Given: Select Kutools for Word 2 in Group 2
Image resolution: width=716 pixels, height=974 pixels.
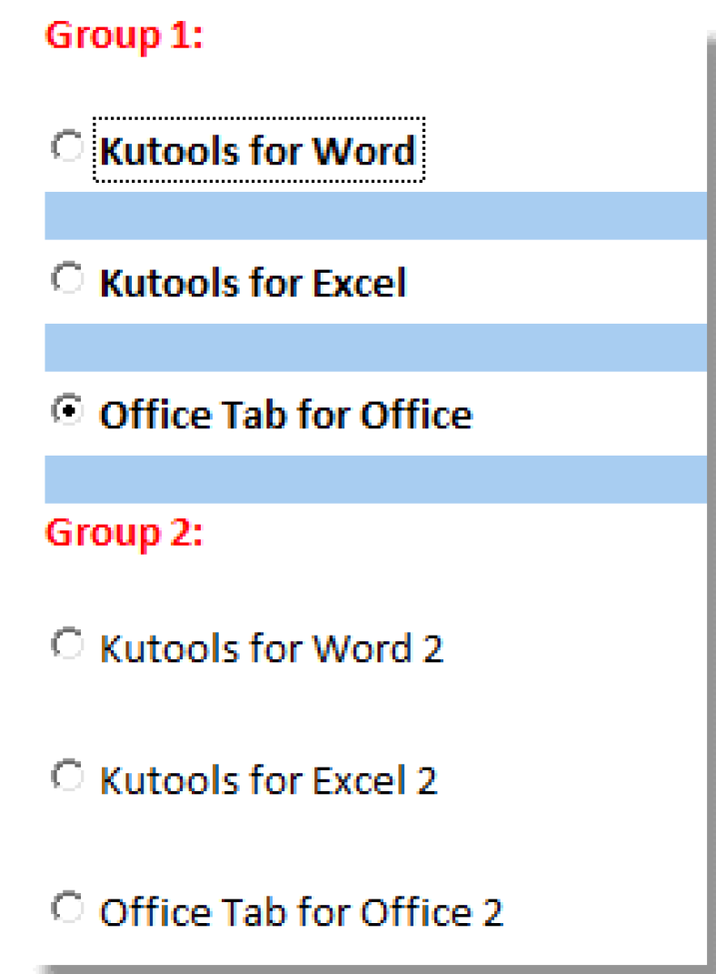Looking at the screenshot, I should pyautogui.click(x=67, y=645).
